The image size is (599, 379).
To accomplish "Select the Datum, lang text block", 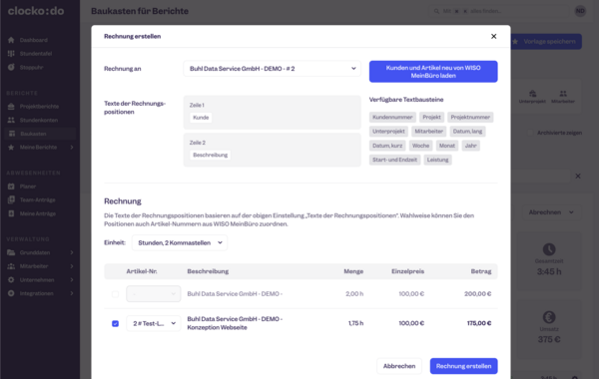I will click(467, 132).
